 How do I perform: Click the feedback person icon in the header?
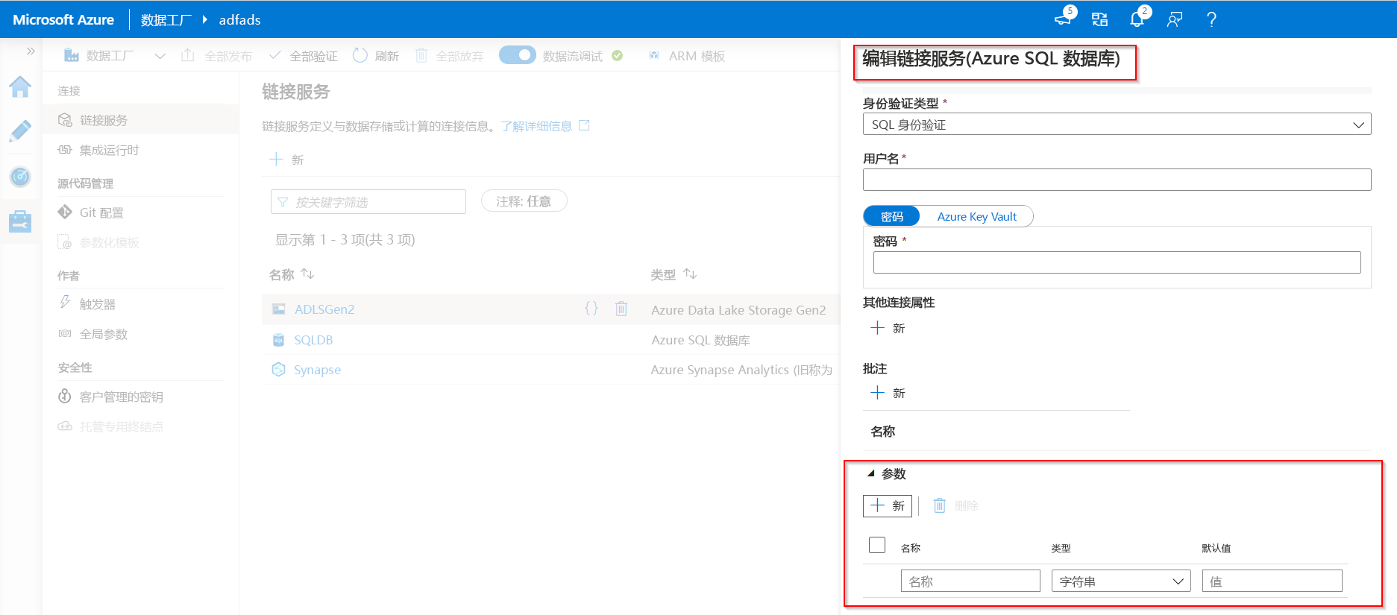[1175, 19]
